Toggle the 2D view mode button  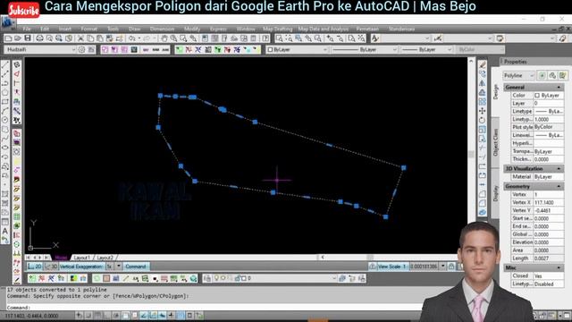click(35, 267)
